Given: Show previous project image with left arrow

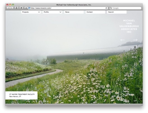Looking at the screenshot, I should tap(123, 40).
